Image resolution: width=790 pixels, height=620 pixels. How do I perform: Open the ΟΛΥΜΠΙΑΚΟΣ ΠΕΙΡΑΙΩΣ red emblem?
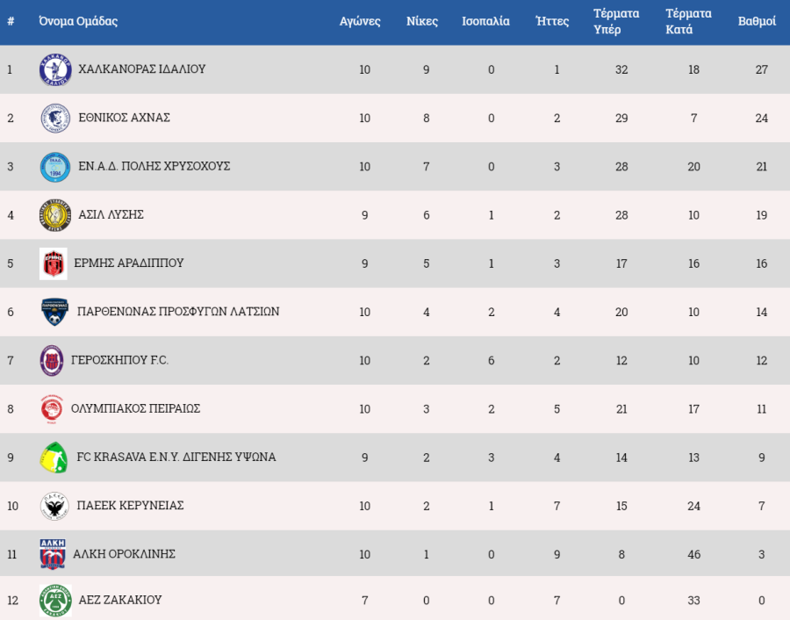[x=52, y=409]
